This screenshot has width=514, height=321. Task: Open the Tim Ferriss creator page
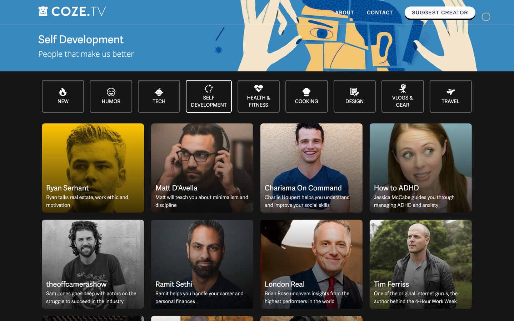point(420,264)
